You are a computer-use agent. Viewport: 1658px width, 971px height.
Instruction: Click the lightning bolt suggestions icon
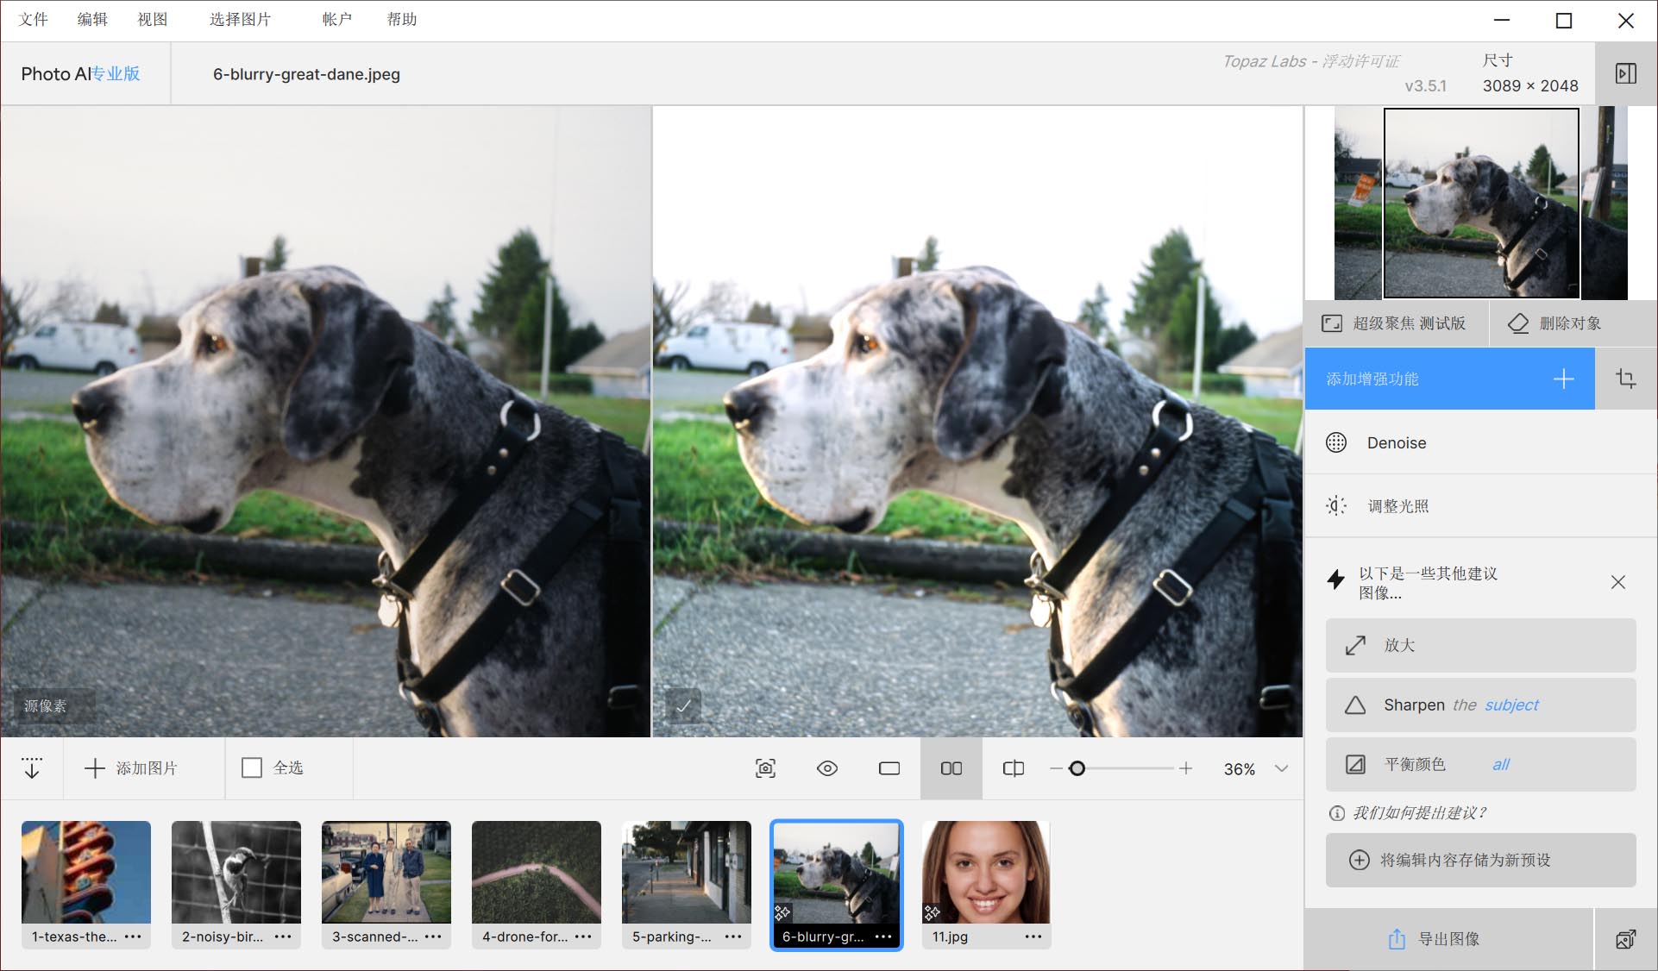click(1336, 579)
